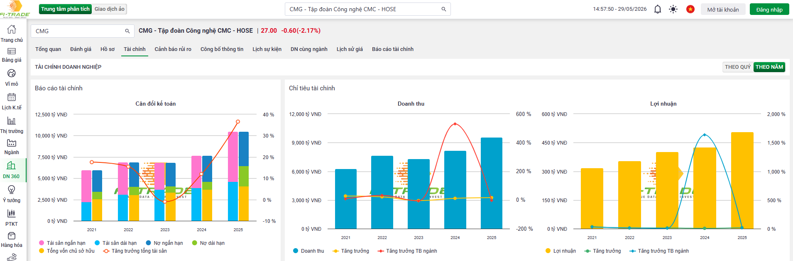
Task: Open Lịch K.tế economic calendar icon
Action: click(12, 97)
